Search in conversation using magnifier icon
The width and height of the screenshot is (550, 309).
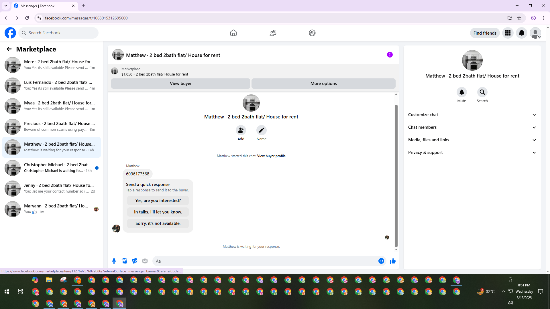click(x=482, y=92)
